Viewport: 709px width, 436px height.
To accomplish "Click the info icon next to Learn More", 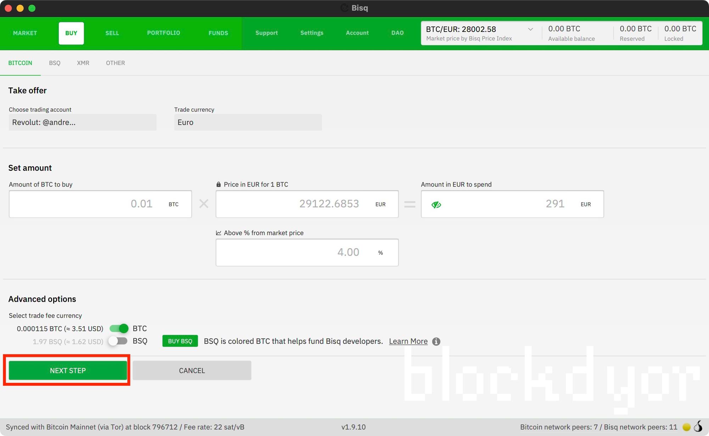I will click(436, 341).
